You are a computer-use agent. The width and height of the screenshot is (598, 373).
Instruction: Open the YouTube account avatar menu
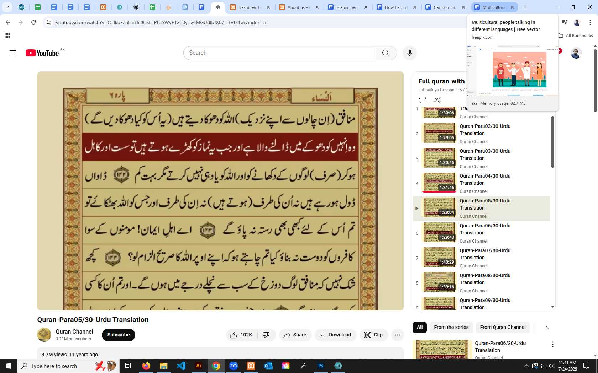[576, 53]
